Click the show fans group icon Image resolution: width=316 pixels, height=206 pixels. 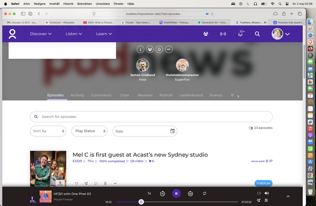(x=150, y=50)
